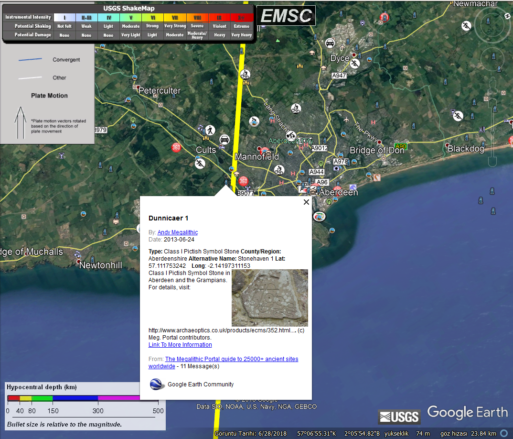Viewport: 513px width, 439px height.
Task: Click the Newtonhill place label
Action: [100, 265]
